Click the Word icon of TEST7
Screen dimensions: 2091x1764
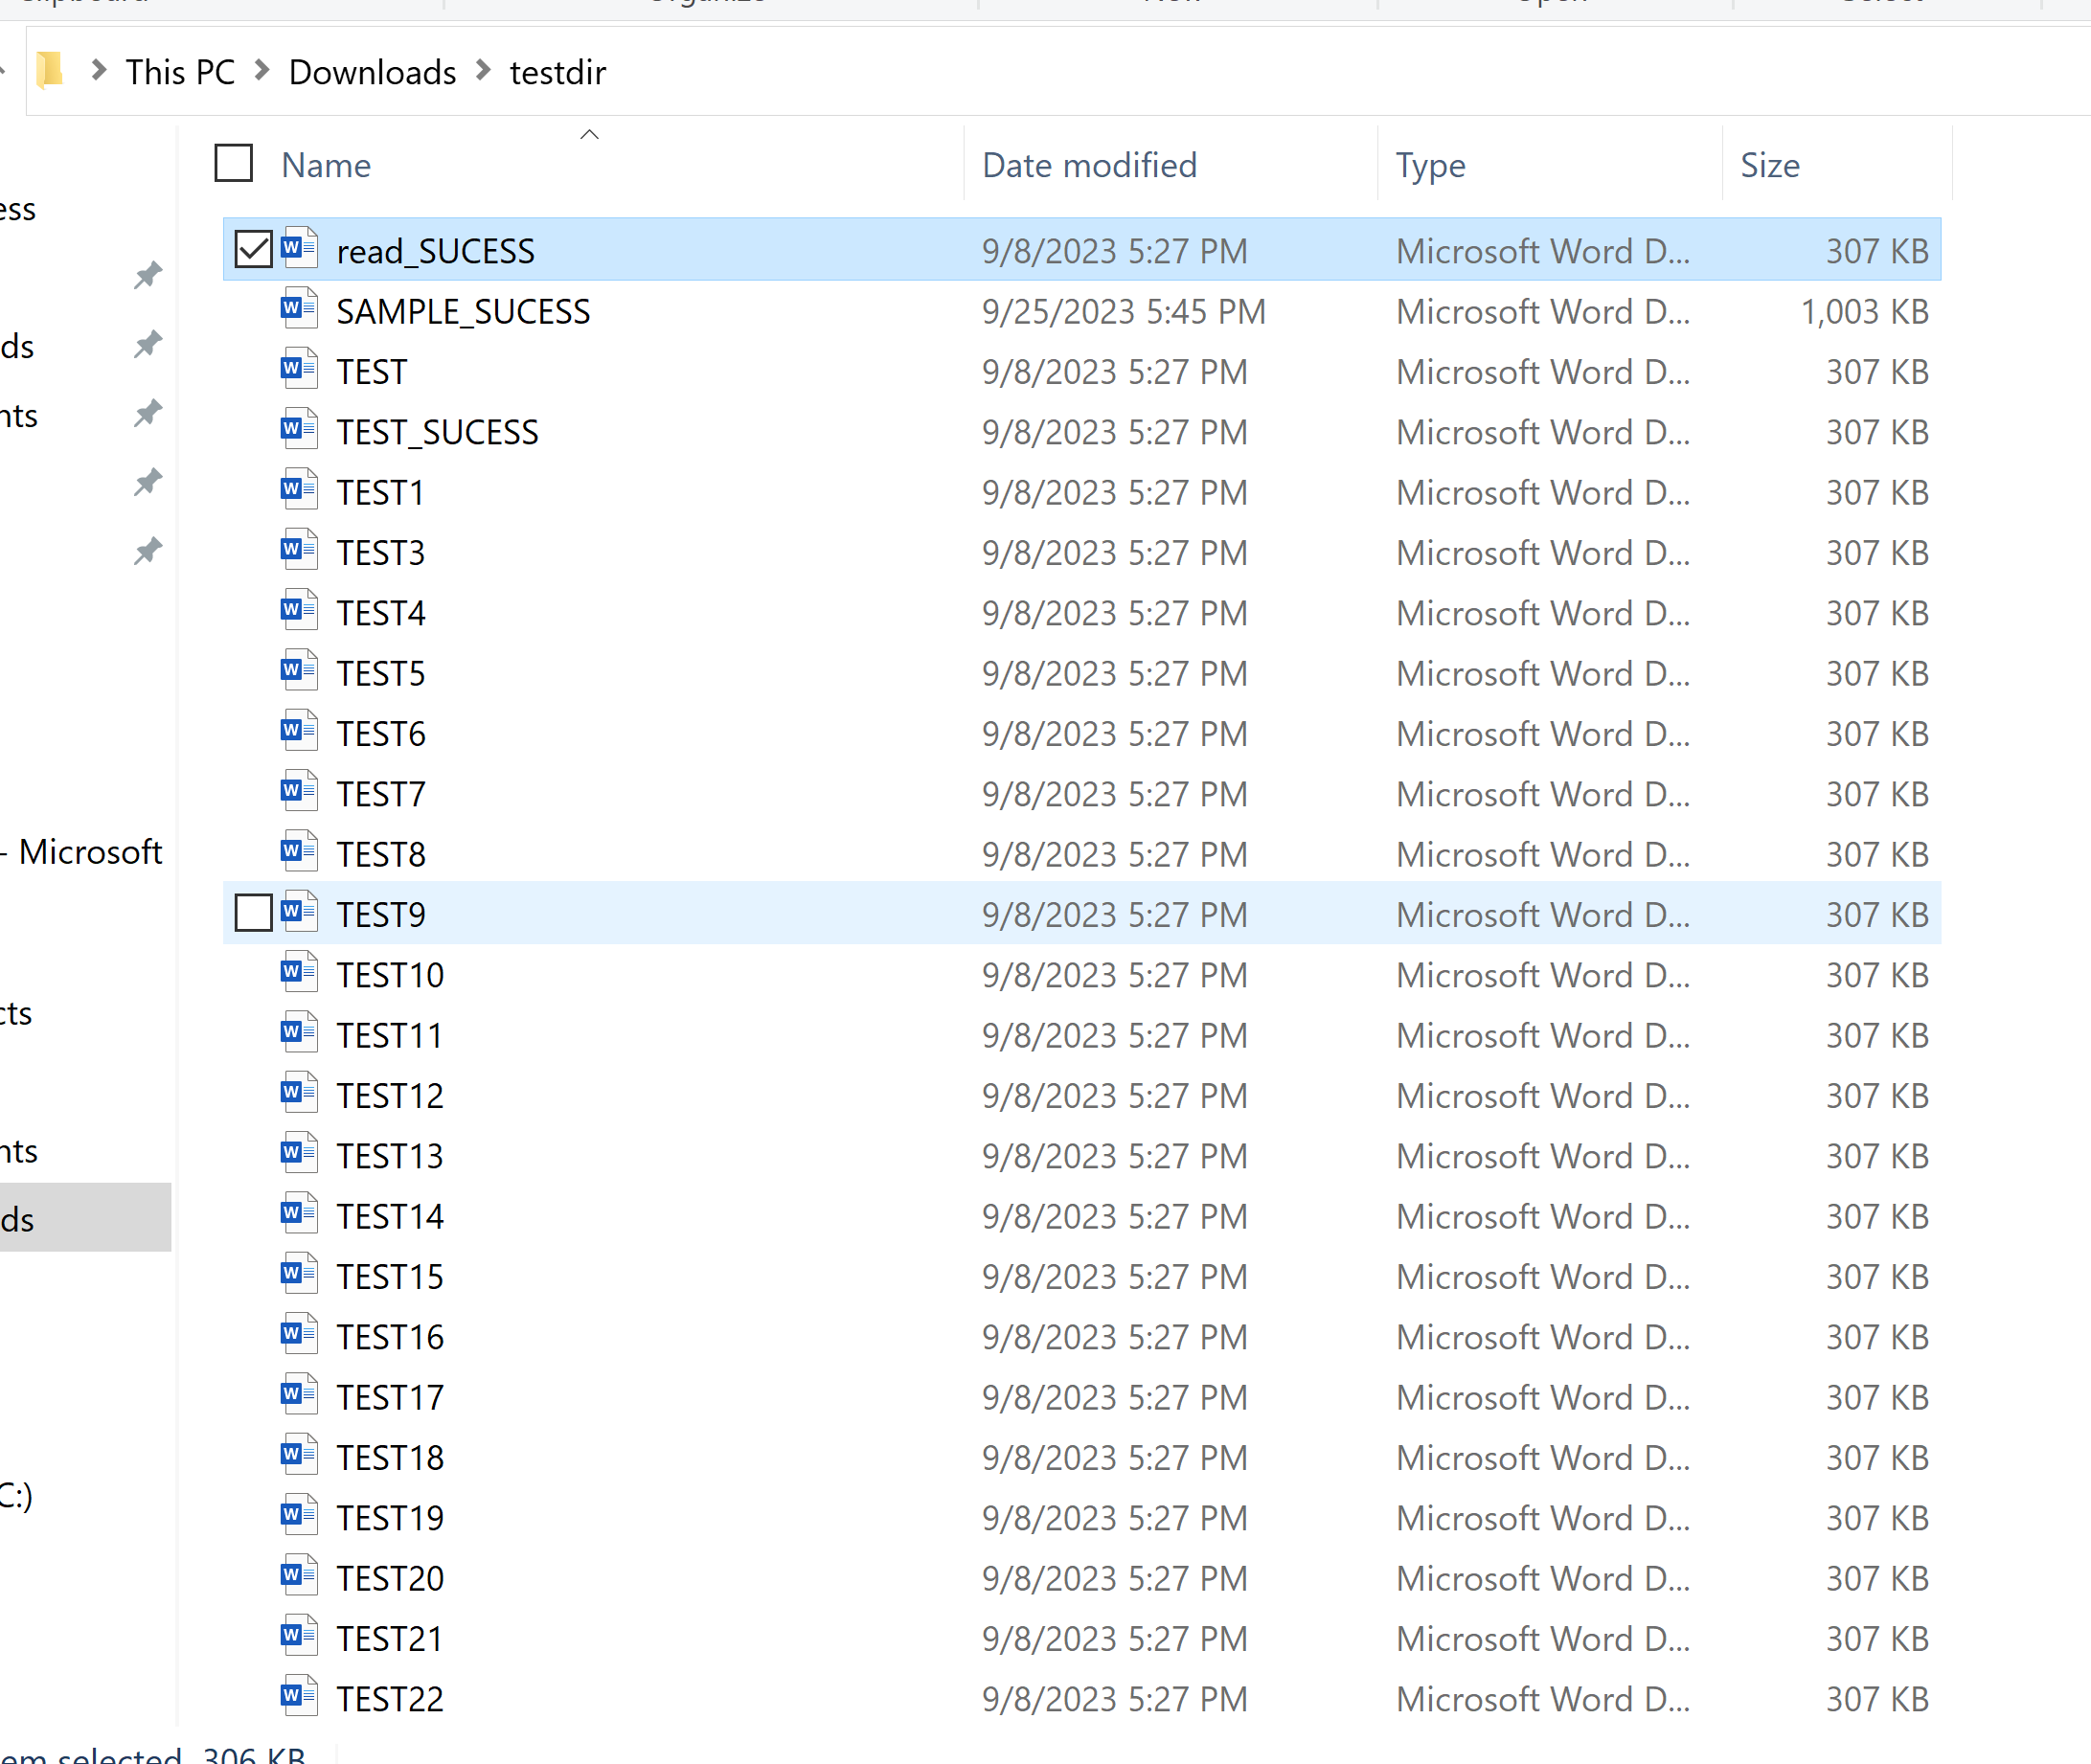click(x=299, y=791)
